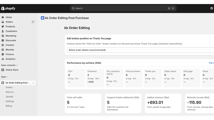Select the Cart surface card
This screenshot has width=214, height=120.
click(76, 78)
